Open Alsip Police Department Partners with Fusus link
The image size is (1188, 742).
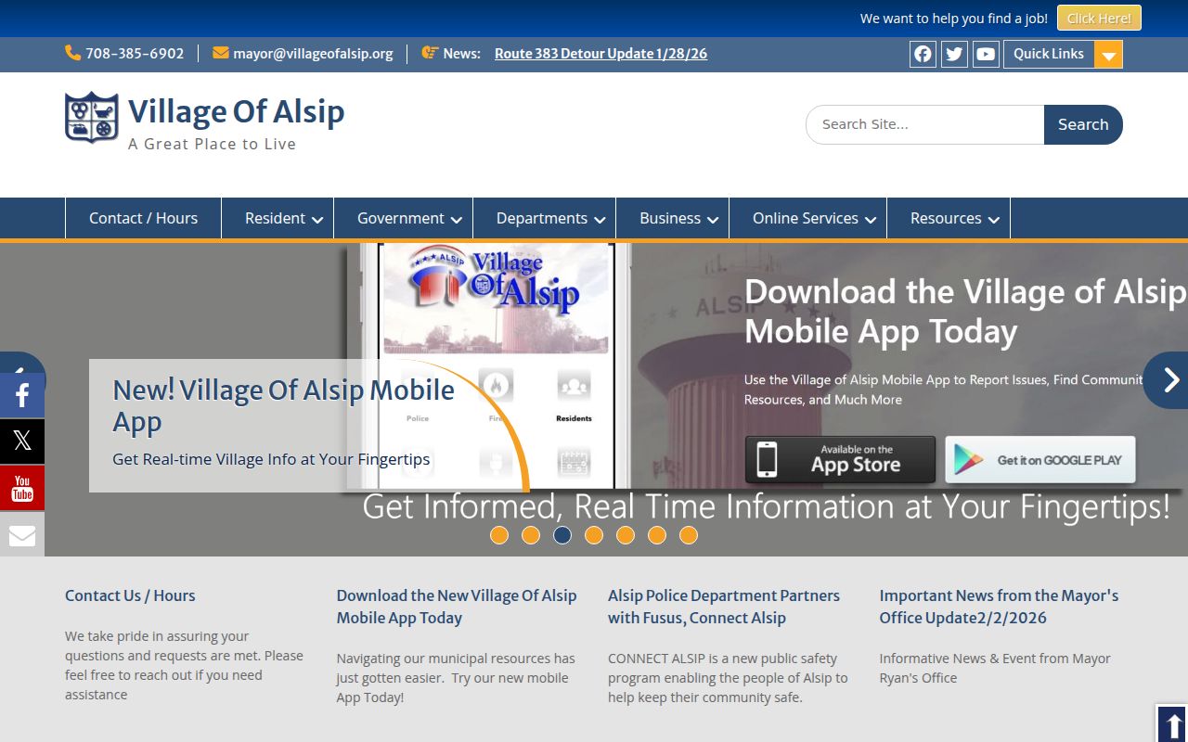click(724, 607)
